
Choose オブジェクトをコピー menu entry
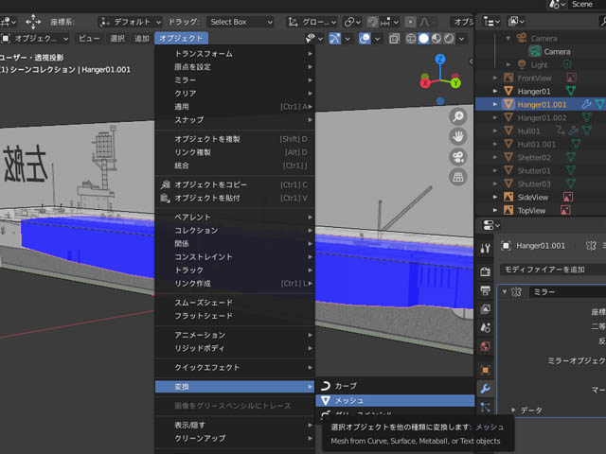point(235,185)
